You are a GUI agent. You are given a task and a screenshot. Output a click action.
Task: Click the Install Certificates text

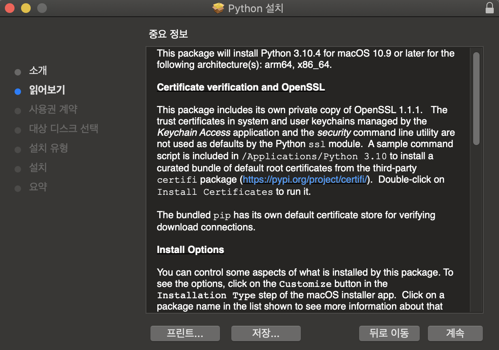215,192
